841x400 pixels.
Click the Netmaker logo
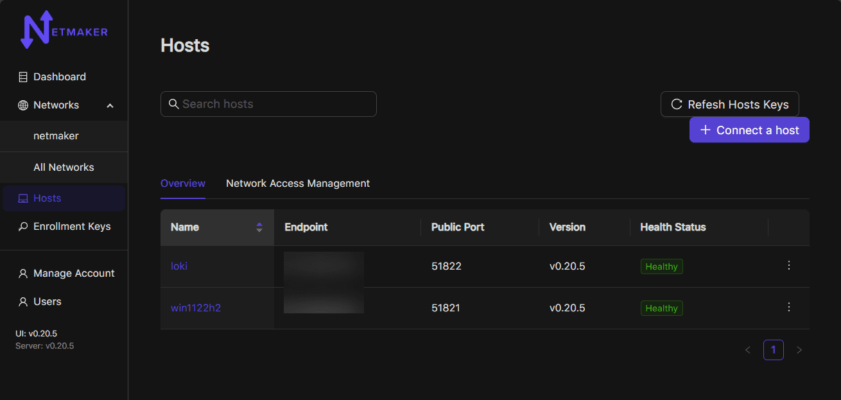[x=64, y=30]
